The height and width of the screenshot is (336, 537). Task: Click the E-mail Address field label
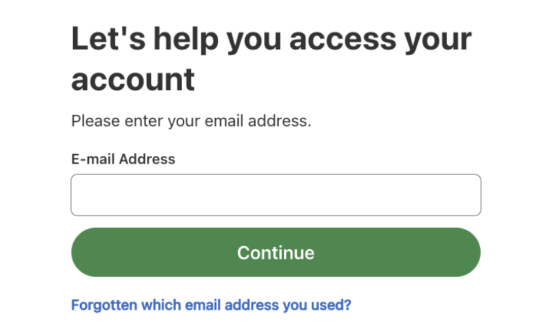pyautogui.click(x=123, y=159)
